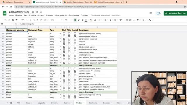
Task: Create a filter via toolbar
Action: point(138,20)
